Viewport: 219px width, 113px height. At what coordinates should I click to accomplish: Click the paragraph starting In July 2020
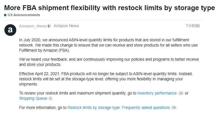pos(108,45)
